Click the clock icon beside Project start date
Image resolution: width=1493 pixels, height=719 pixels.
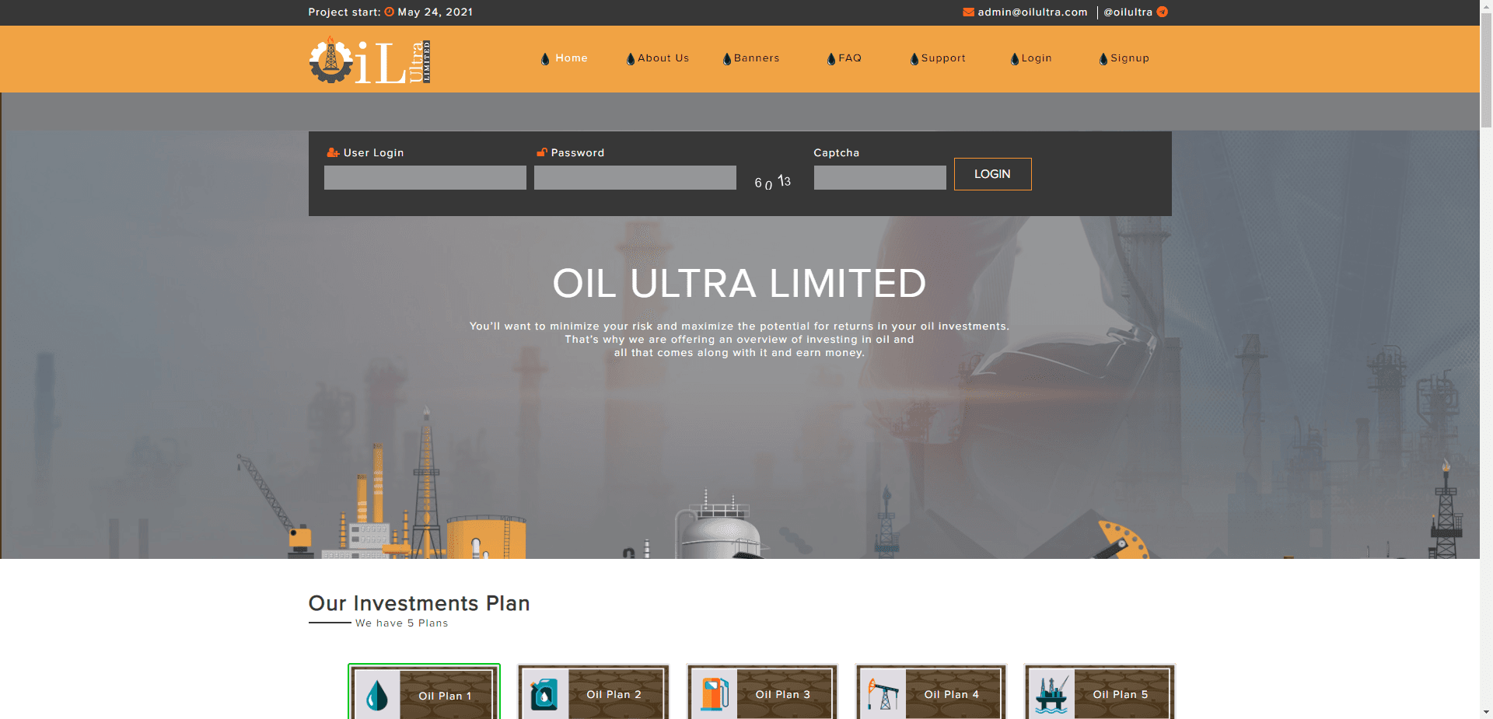pos(387,12)
